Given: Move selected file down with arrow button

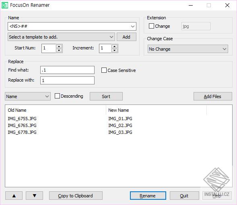Looking at the screenshot, I should (35, 196).
